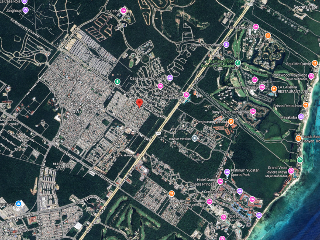This screenshot has width=320, height=240.
Task: Click the Banyan Tree Mayakoba marker
Action: [253, 112]
